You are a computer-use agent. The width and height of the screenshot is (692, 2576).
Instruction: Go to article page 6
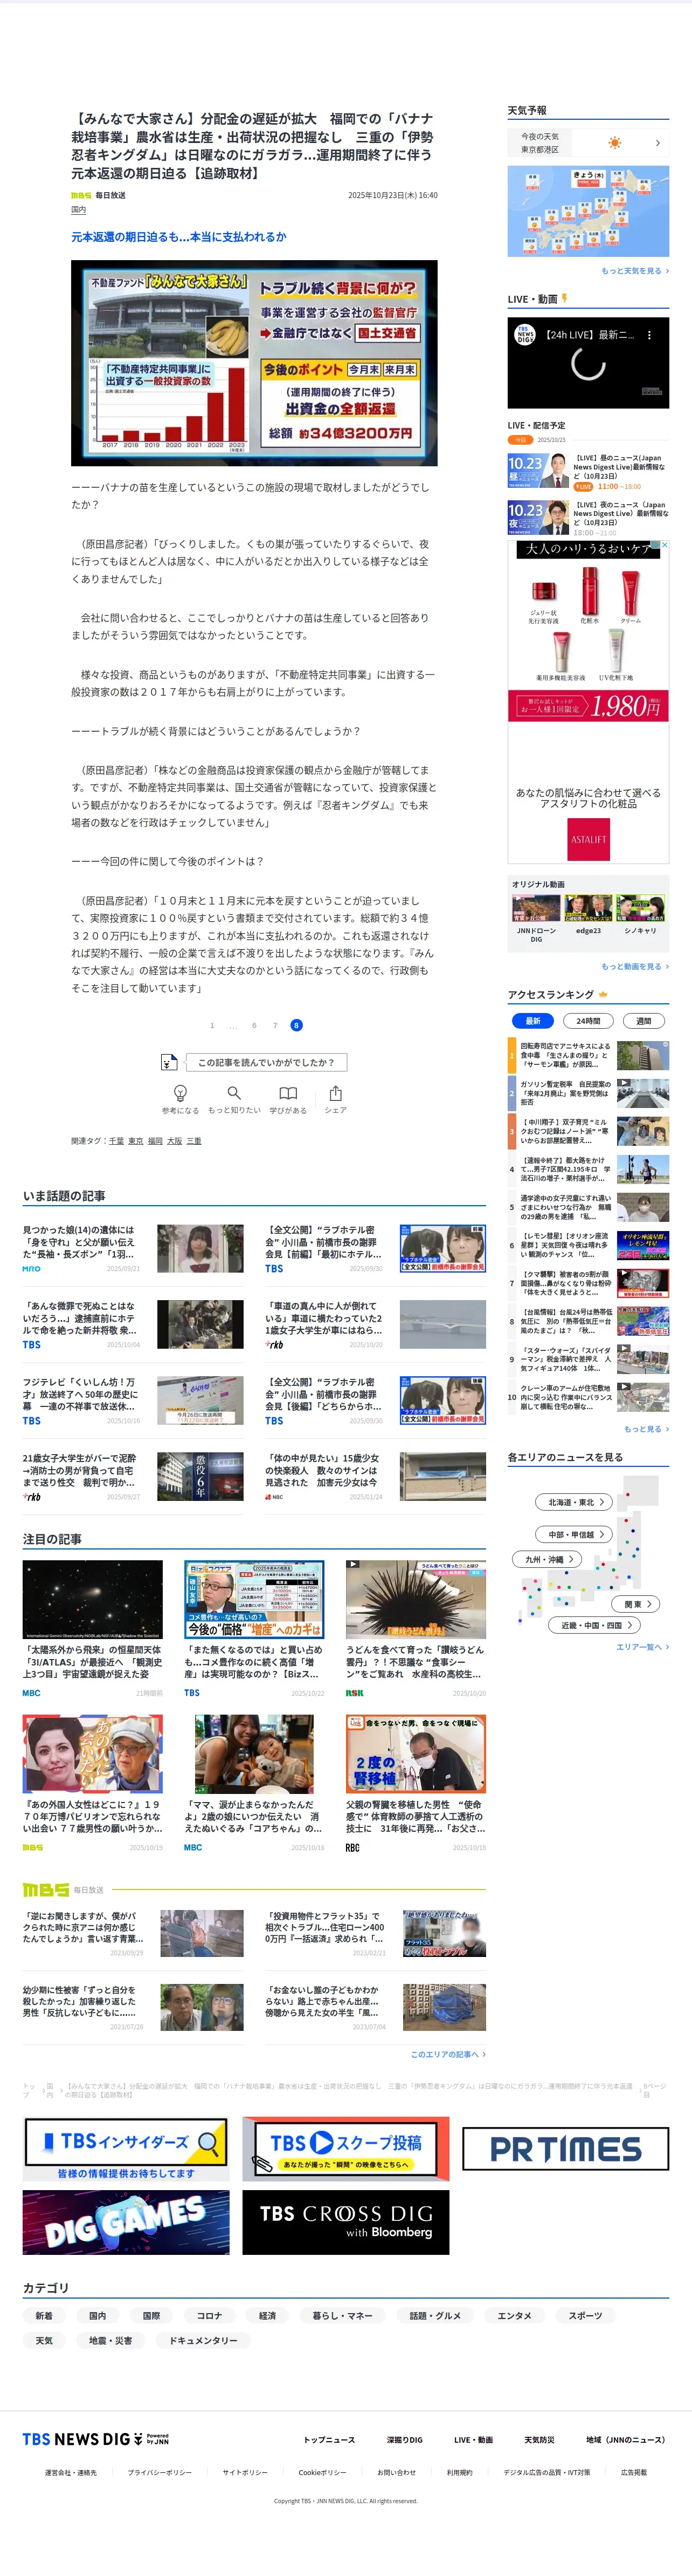[x=254, y=1025]
